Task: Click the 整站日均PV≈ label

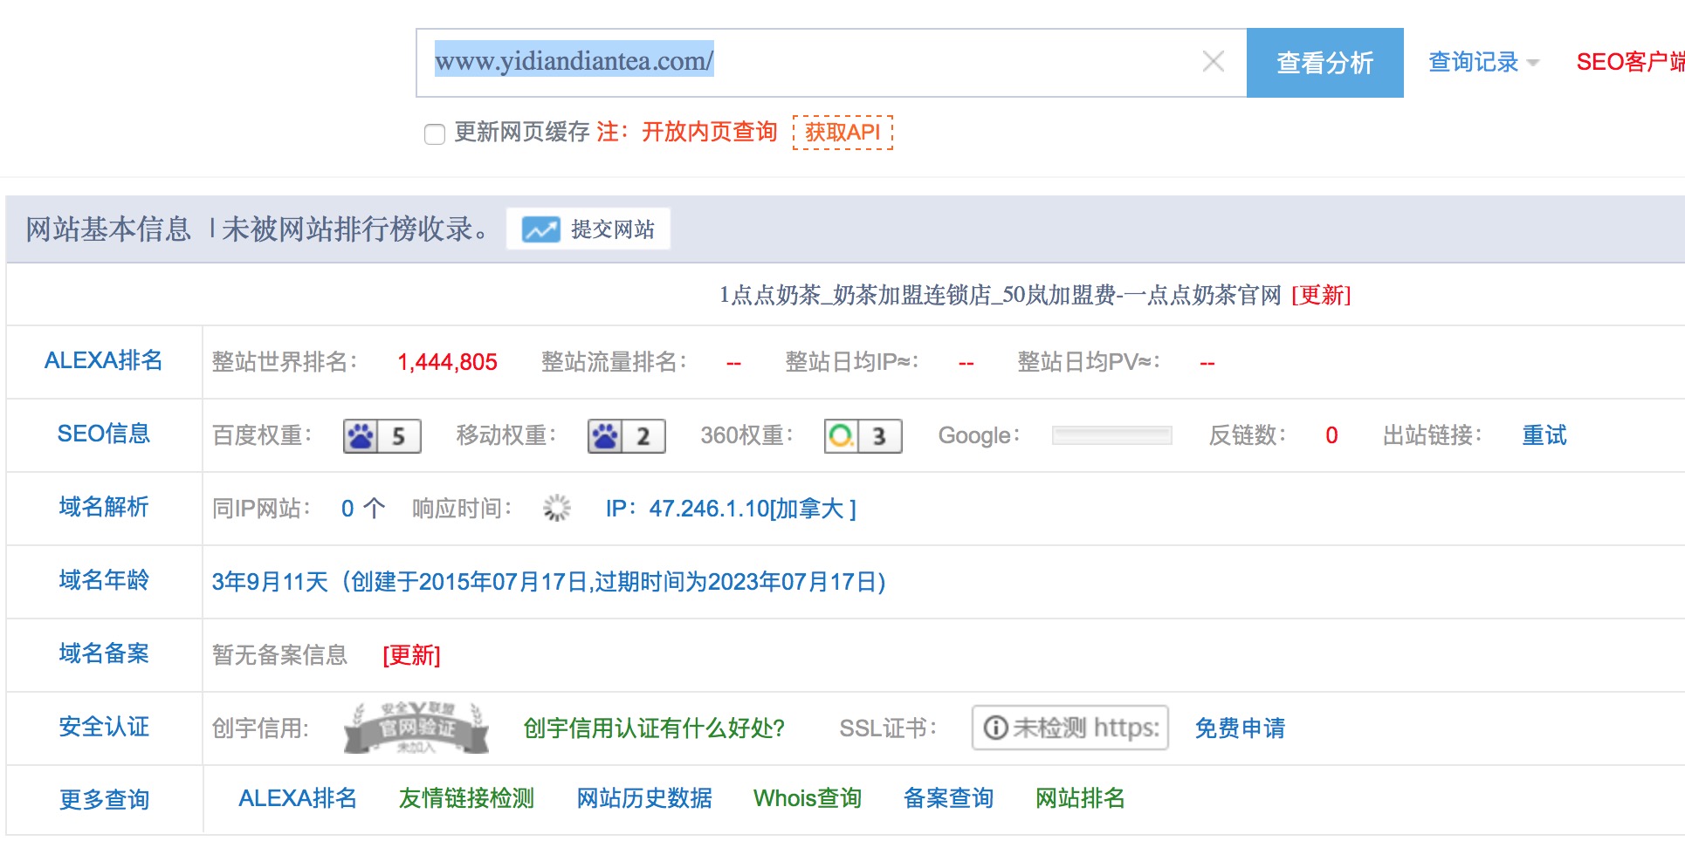Action: (1089, 362)
